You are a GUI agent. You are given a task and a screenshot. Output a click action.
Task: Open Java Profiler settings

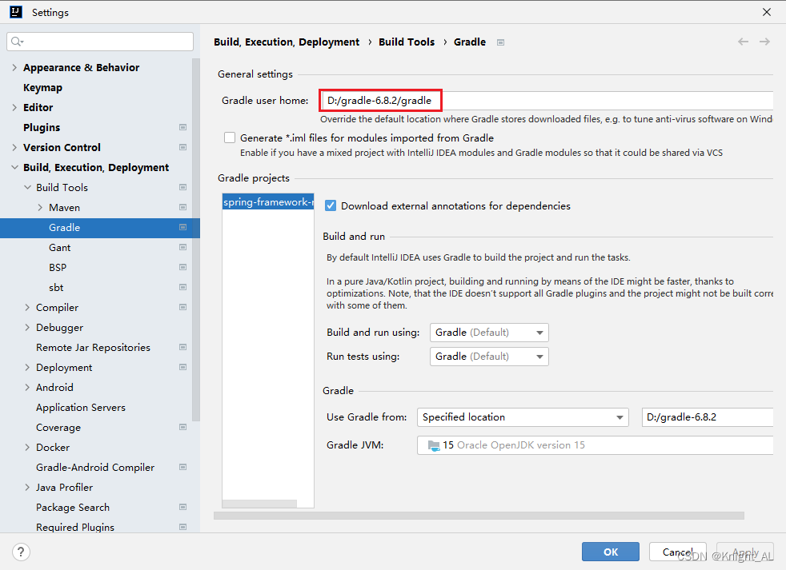tap(64, 488)
